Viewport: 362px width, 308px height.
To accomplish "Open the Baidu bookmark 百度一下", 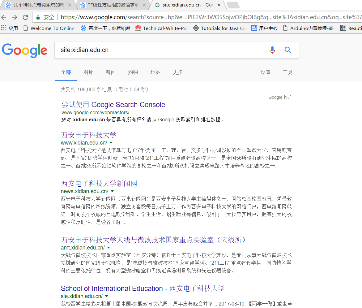I will pyautogui.click(x=105, y=28).
